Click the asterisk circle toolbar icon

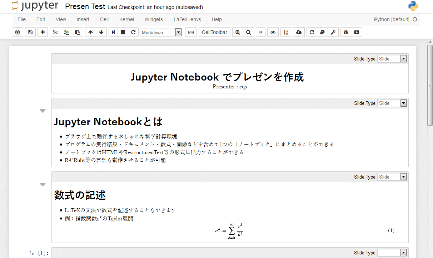coord(18,32)
